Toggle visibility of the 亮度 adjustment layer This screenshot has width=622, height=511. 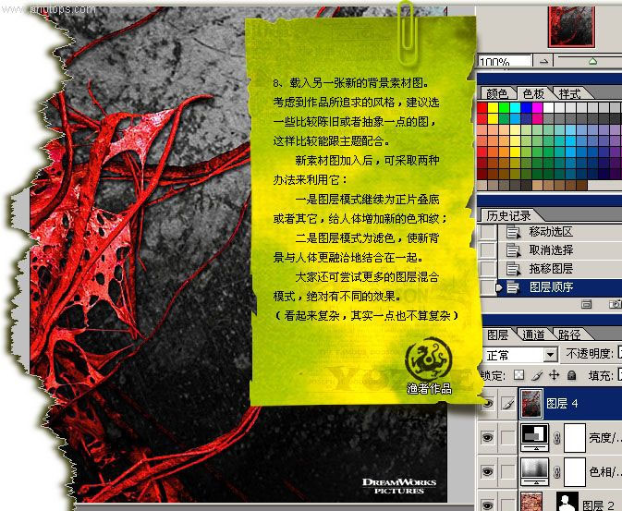[x=488, y=437]
